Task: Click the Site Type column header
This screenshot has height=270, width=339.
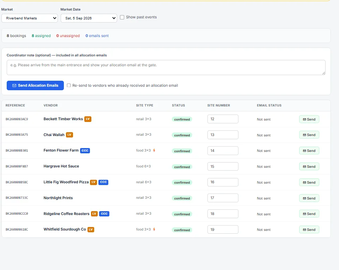Action: 145,105
